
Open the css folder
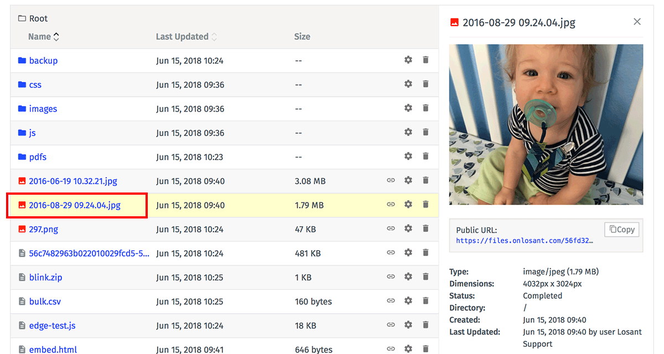click(35, 85)
